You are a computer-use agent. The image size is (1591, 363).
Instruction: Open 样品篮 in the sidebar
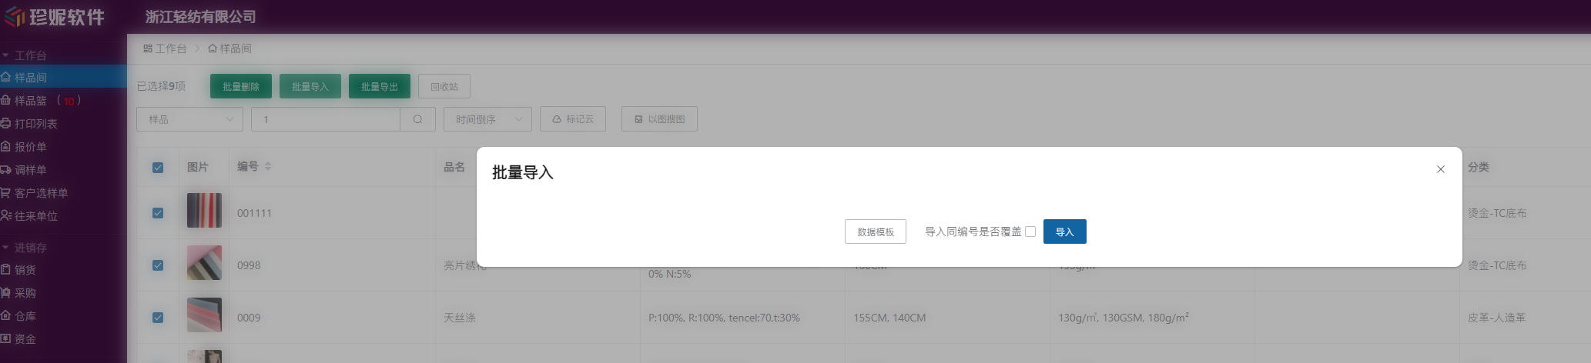[63, 100]
